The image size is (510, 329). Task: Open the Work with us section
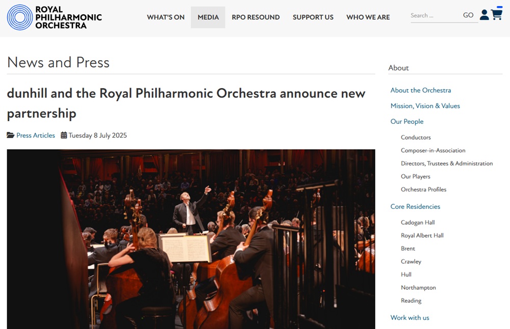410,318
